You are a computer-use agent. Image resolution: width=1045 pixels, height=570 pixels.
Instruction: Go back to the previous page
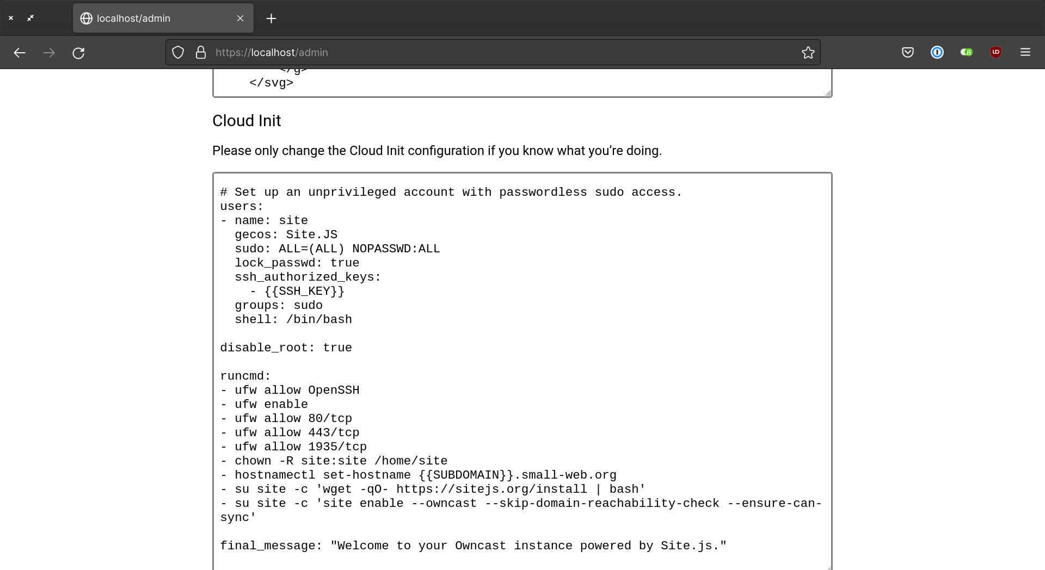(x=20, y=53)
